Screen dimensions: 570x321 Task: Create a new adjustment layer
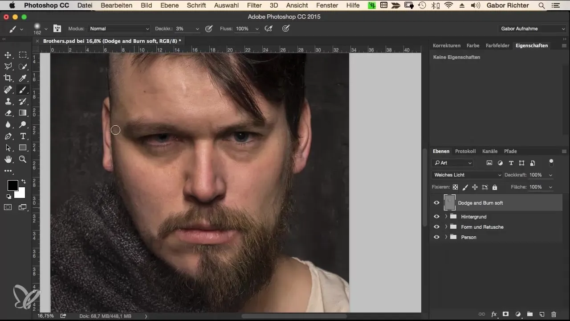[518, 314]
